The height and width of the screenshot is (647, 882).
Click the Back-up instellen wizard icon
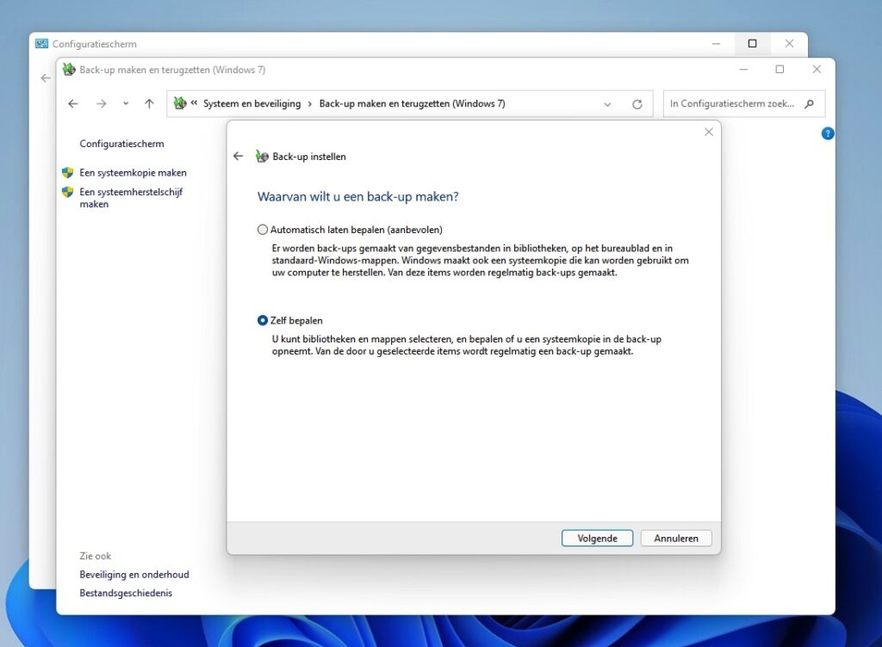(x=262, y=157)
